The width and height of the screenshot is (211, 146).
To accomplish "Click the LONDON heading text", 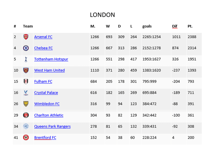I will (x=103, y=15).
